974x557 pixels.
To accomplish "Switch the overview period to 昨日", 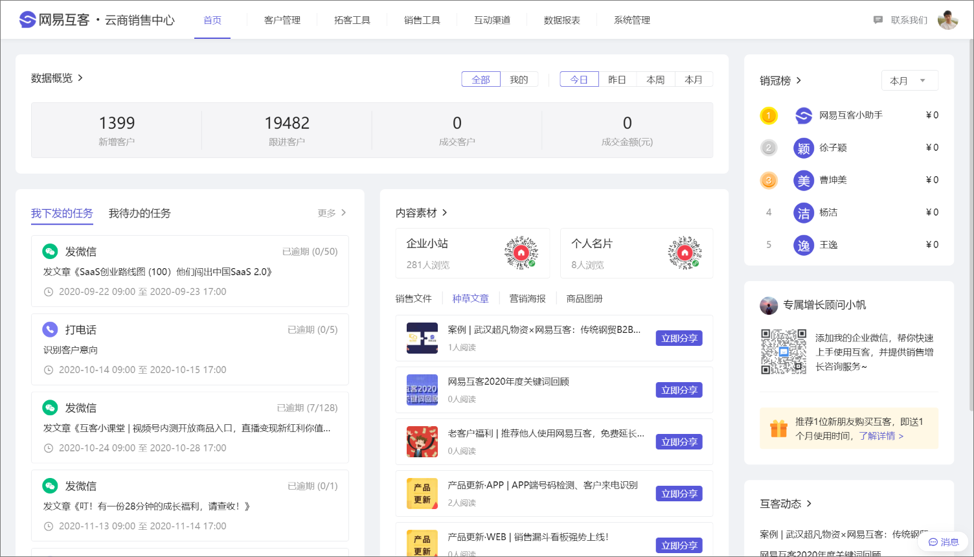I will [x=617, y=80].
